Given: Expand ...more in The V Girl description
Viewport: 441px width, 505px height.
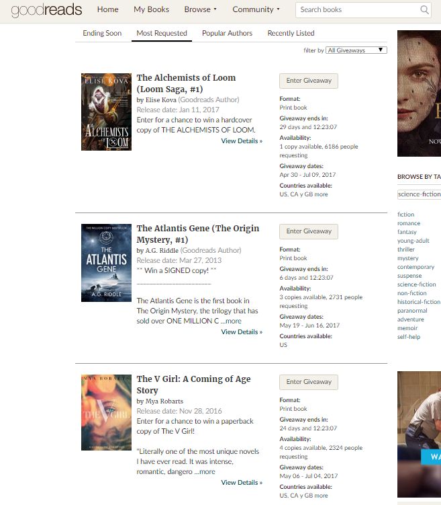Looking at the screenshot, I should tap(205, 472).
